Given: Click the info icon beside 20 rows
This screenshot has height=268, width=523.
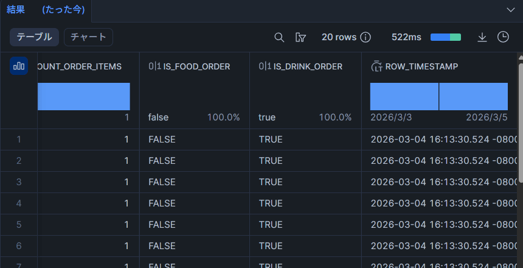Looking at the screenshot, I should click(365, 37).
